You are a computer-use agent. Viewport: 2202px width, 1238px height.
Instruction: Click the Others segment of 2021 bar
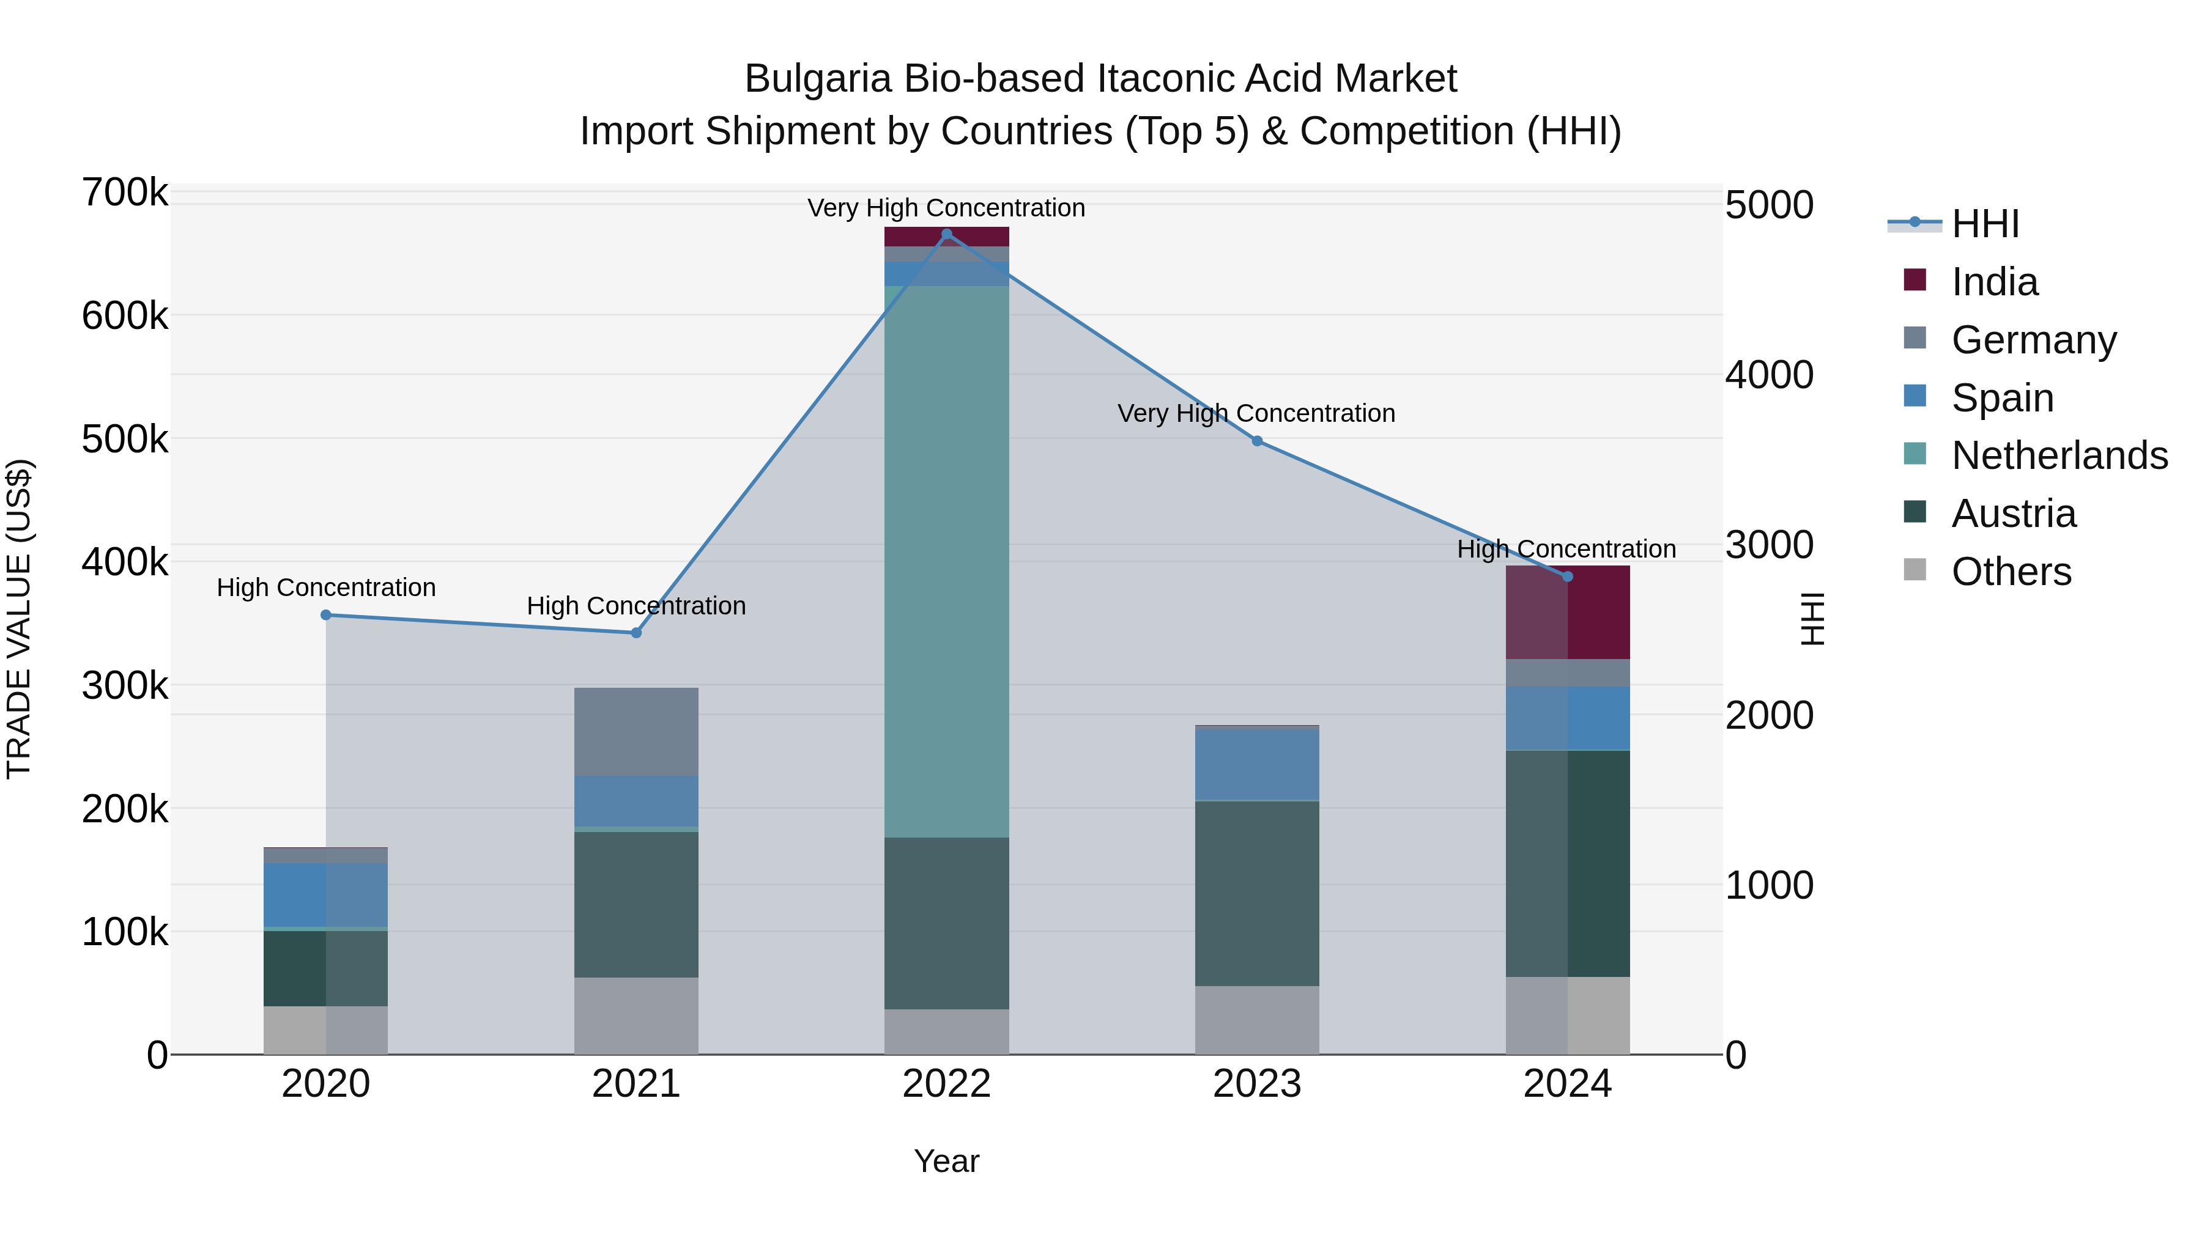pos(636,1016)
